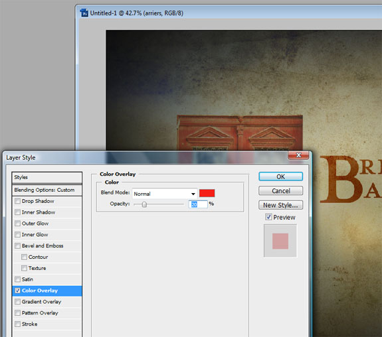Click the Cancel button
The width and height of the screenshot is (382, 337).
pyautogui.click(x=280, y=191)
